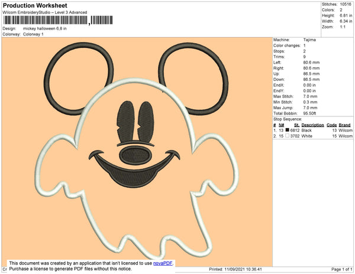Click the 'Description' column header
Screen dimensions: 355x274
[312, 125]
